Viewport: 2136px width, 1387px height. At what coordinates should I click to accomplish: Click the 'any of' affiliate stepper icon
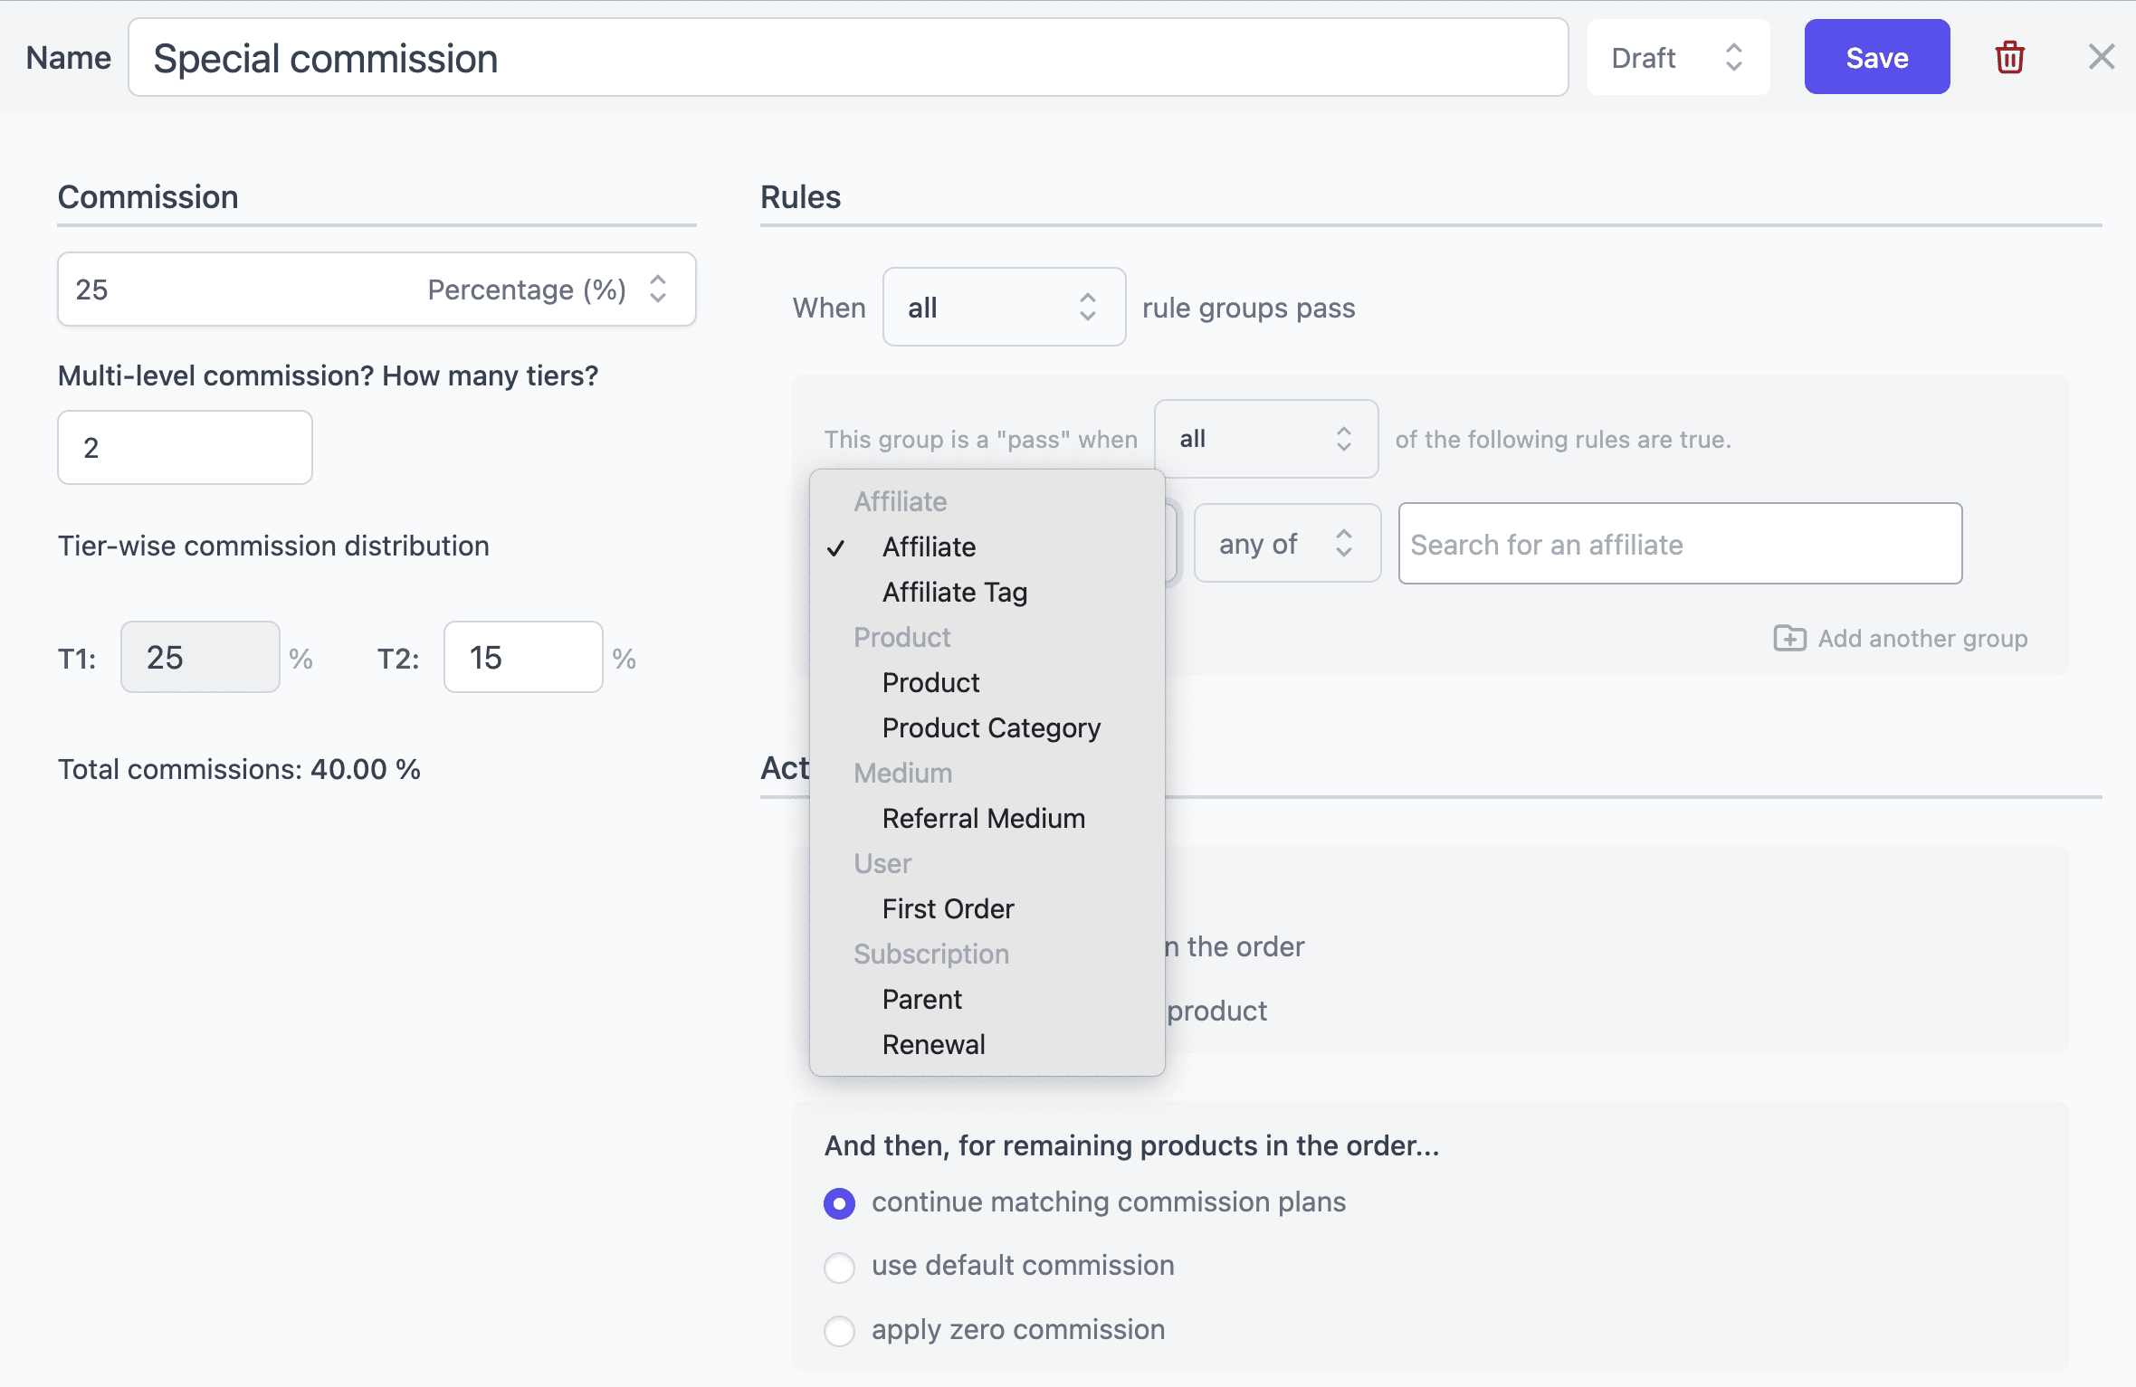[x=1342, y=543]
